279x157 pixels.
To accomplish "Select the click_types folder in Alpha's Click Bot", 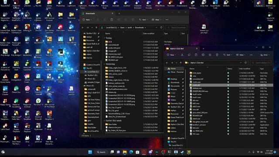I will pyautogui.click(x=197, y=73).
